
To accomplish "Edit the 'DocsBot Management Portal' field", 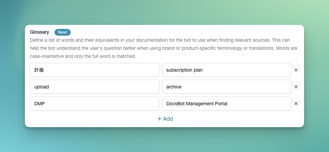I will pyautogui.click(x=226, y=104).
